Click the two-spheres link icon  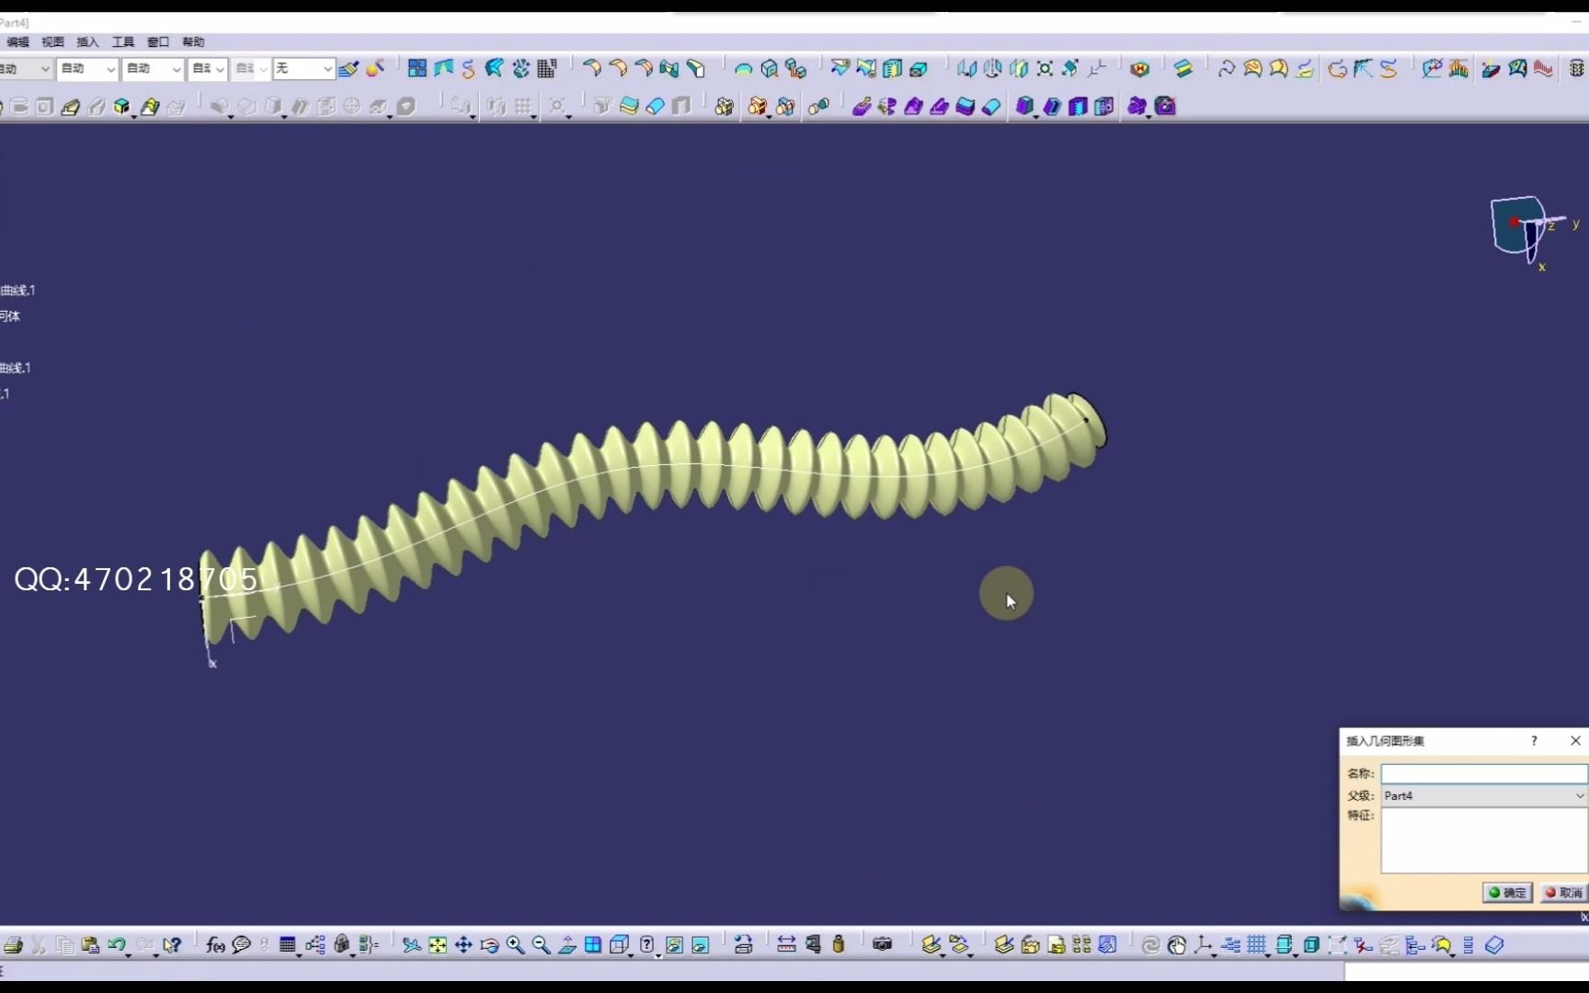click(818, 107)
